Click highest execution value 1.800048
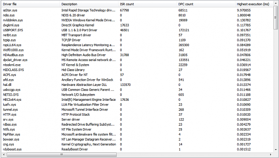 tap(244, 15)
